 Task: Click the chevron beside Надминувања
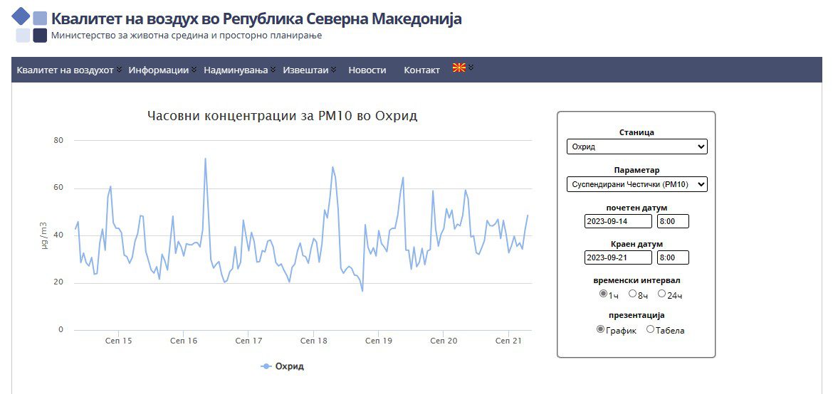click(x=273, y=70)
